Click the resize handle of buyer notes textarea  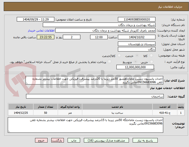pos(9,131)
